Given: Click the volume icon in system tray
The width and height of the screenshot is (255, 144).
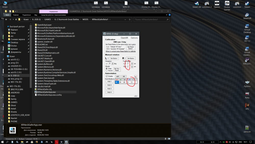Looking at the screenshot, I should 230,142.
